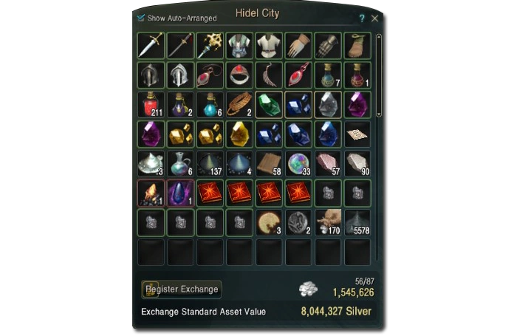Click the Register Exchange button
Image resolution: width=517 pixels, height=336 pixels.
(x=182, y=289)
